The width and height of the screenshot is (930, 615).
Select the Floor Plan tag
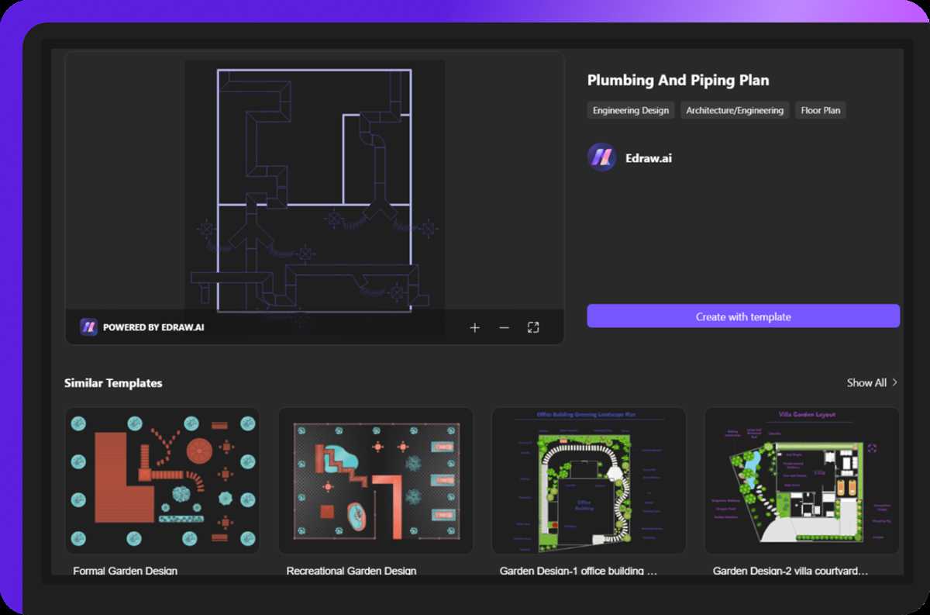coord(821,110)
